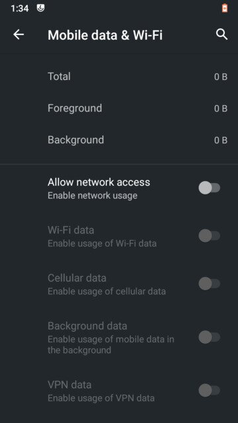Tap the Cellular data label
Viewport: 238px width, 423px height.
pos(77,278)
